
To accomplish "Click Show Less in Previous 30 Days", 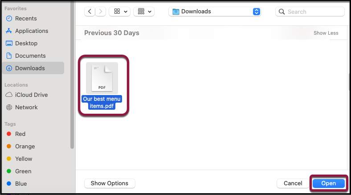I will [x=326, y=33].
